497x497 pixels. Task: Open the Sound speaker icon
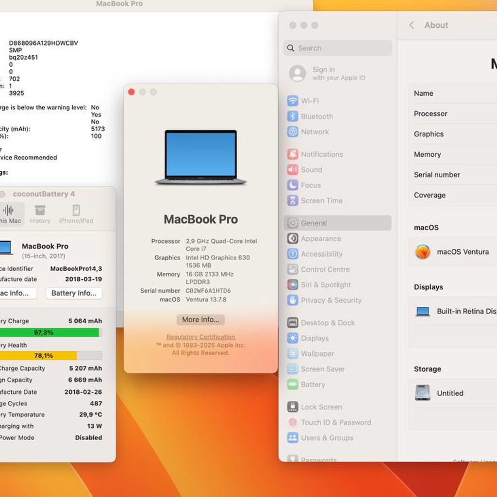pyautogui.click(x=293, y=169)
